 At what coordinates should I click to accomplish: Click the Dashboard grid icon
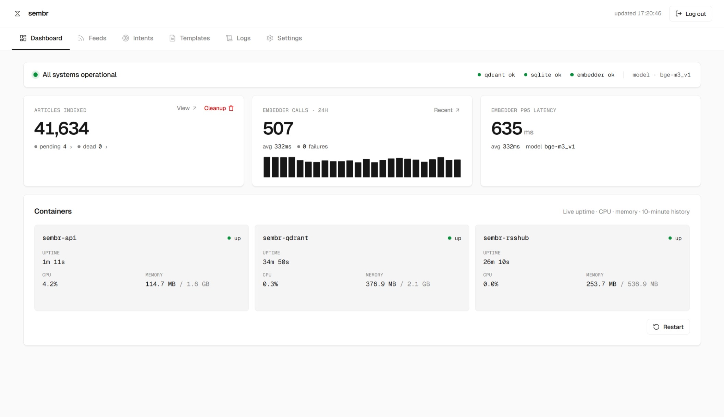tap(23, 38)
